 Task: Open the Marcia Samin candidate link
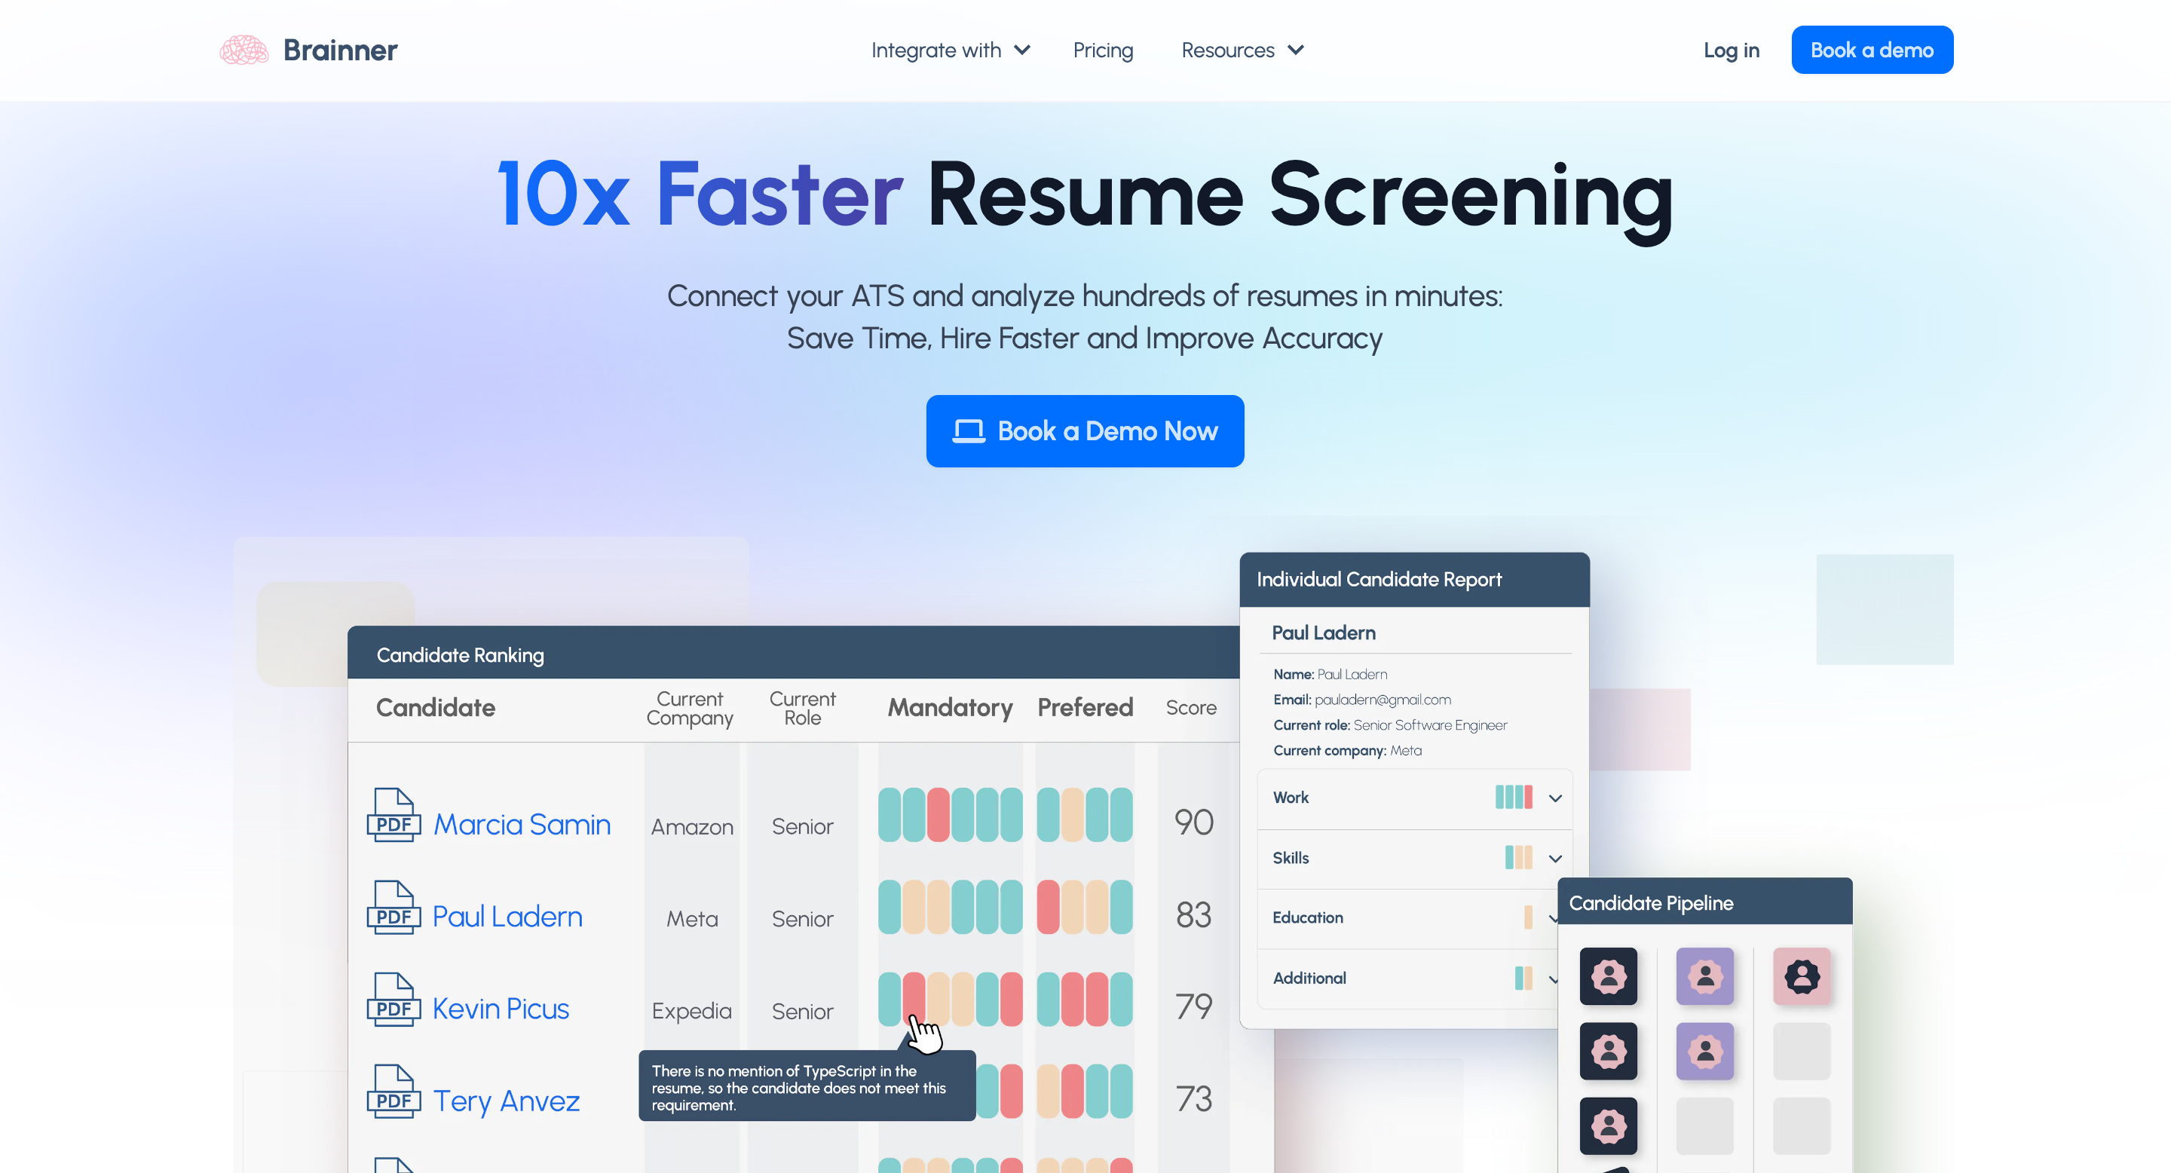[522, 824]
